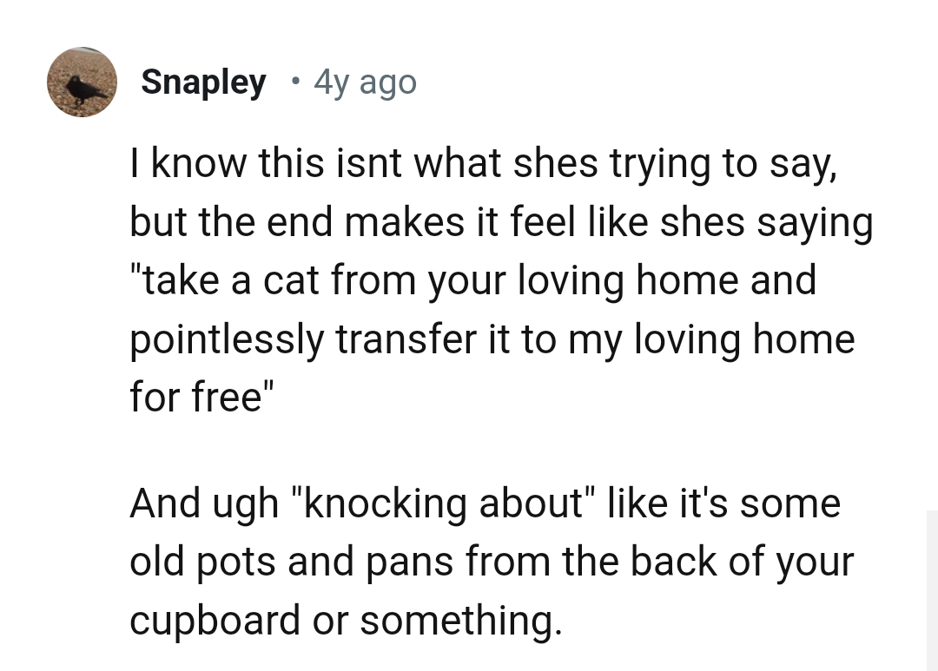Click the words "And ugh" in the comment
This screenshot has width=938, height=671.
(x=202, y=504)
